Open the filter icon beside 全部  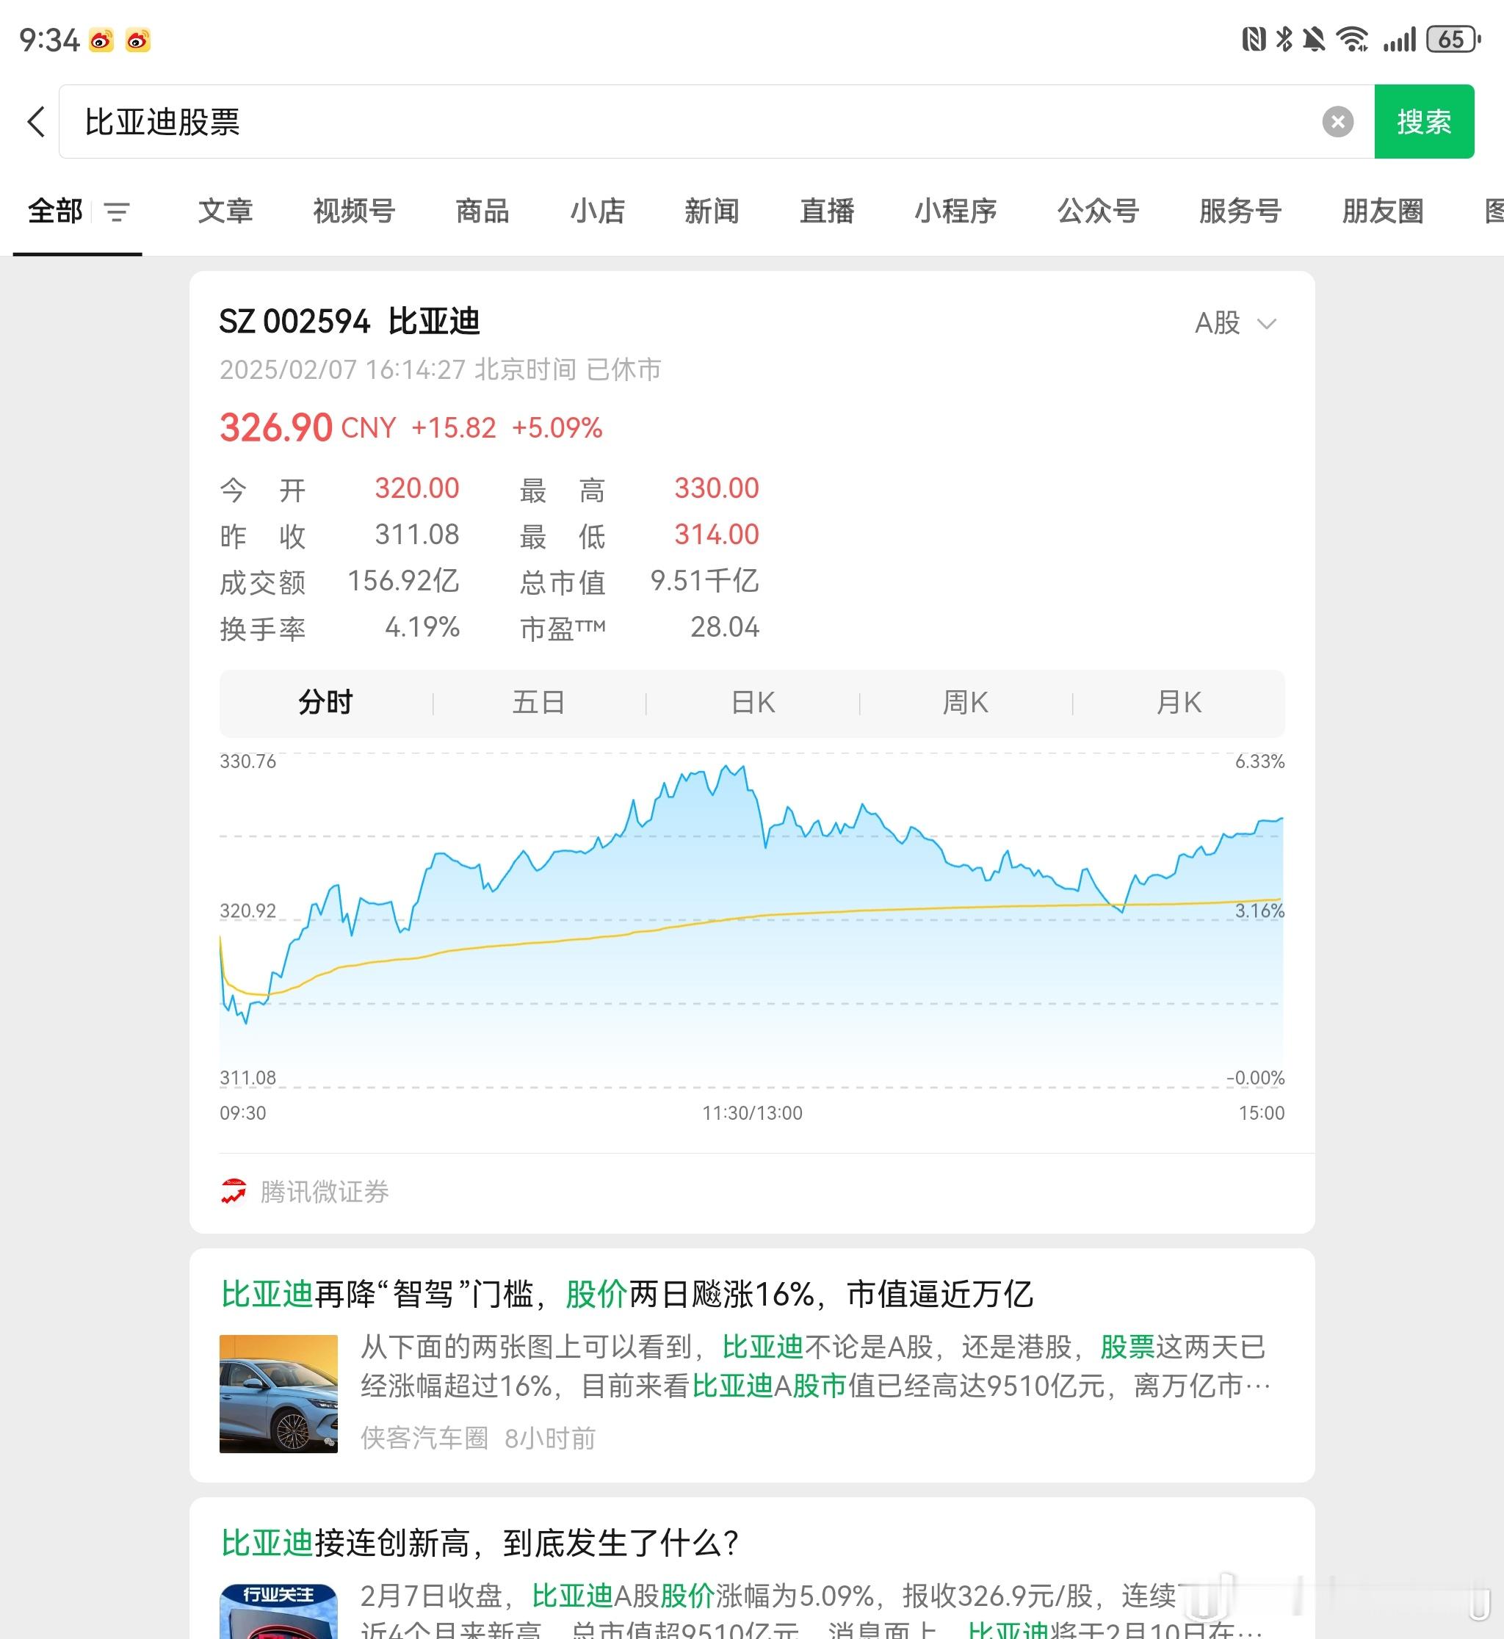point(117,212)
